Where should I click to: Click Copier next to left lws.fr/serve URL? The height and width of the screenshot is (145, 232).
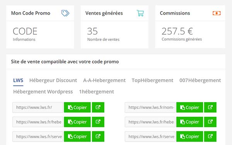pos(77,136)
